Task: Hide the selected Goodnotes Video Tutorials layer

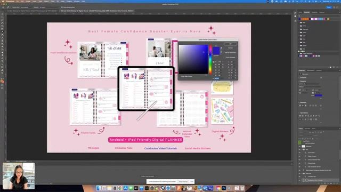Action: point(299,180)
